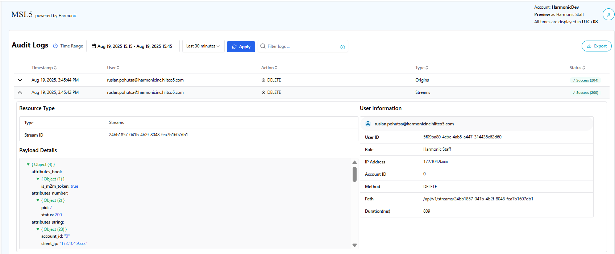This screenshot has width=615, height=254.
Task: Click the clock icon beside Time Range
Action: 55,46
